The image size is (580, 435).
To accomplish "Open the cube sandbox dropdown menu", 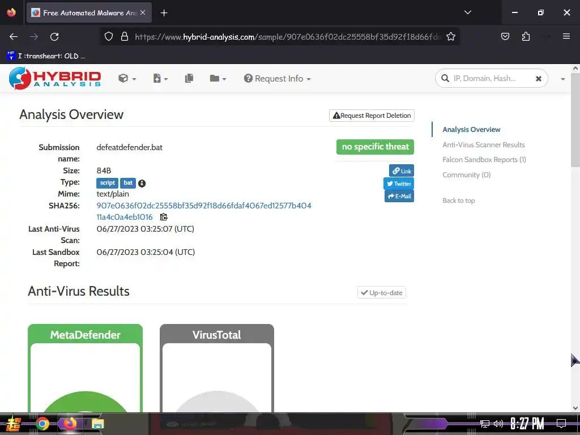I will 127,78.
